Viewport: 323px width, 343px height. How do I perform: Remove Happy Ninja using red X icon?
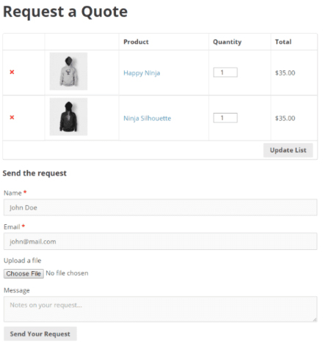(12, 72)
